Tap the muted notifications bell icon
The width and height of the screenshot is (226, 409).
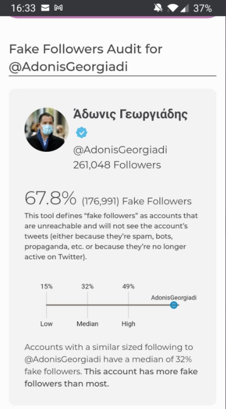158,8
